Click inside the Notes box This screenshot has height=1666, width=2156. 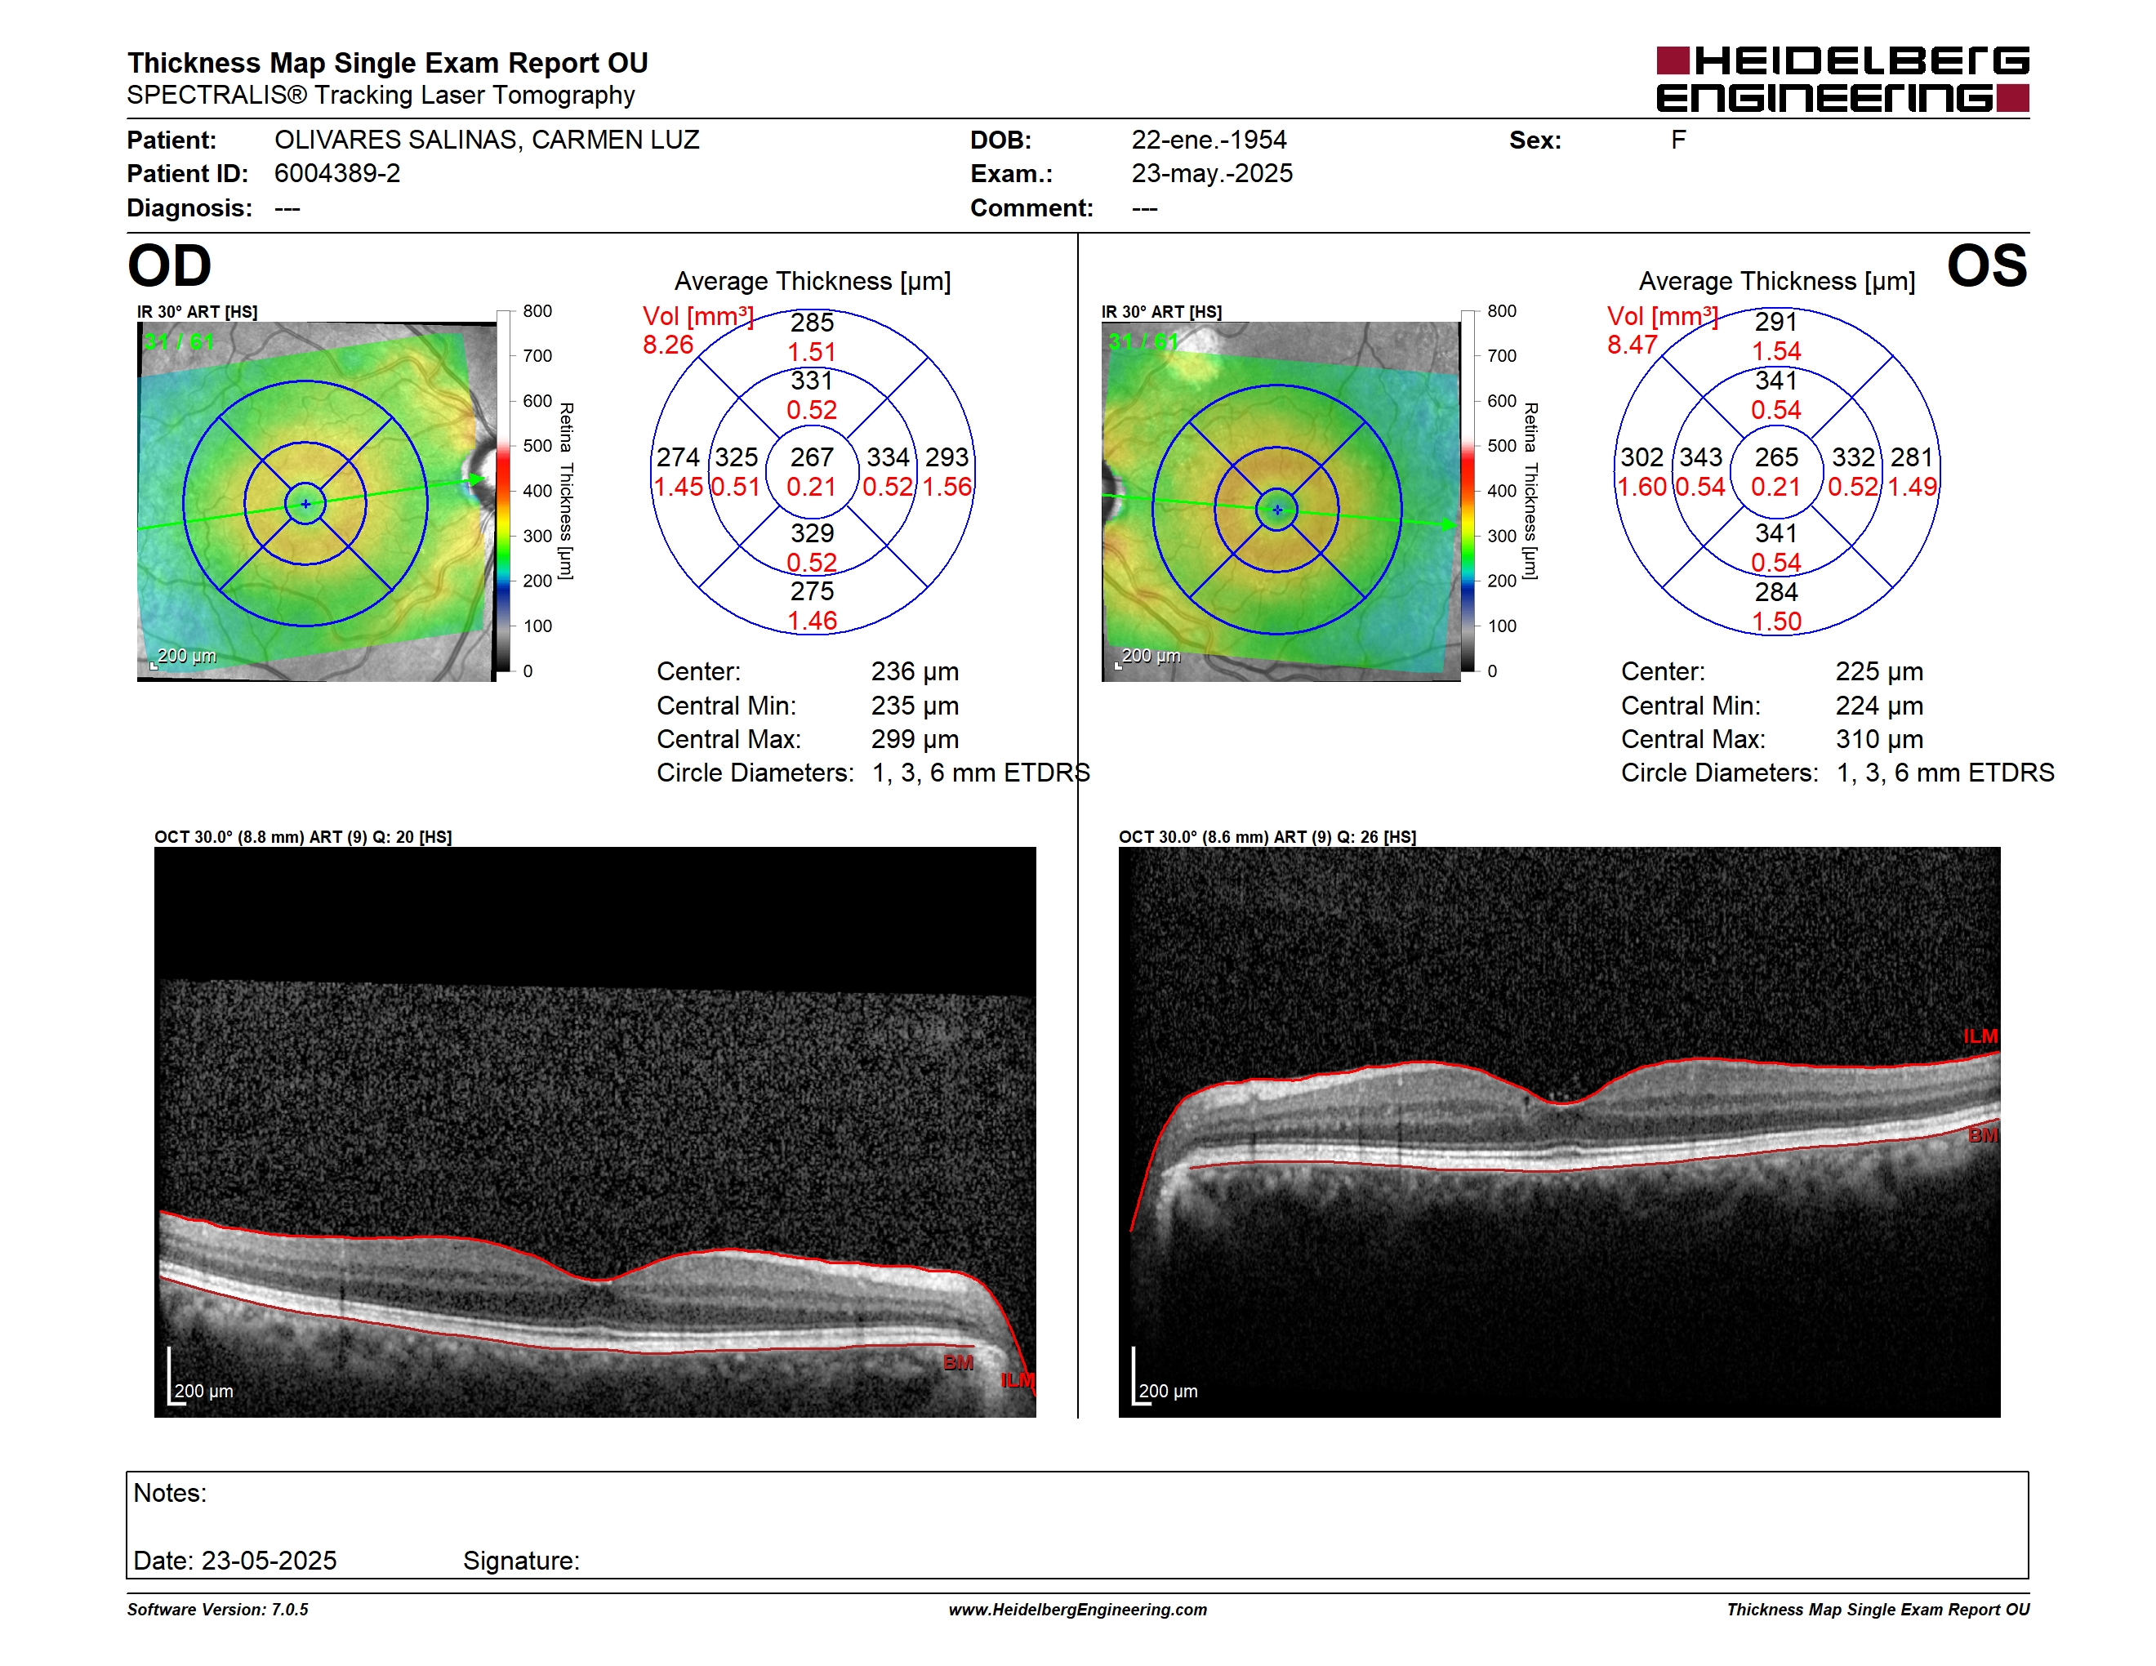pos(1078,1525)
